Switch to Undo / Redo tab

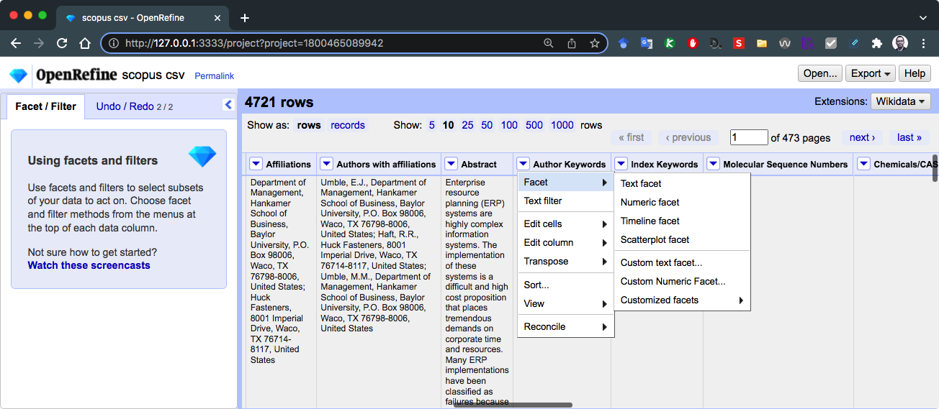(x=134, y=106)
